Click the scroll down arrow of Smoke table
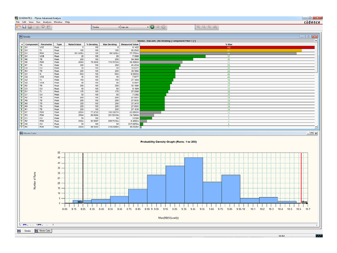 [x=316, y=127]
